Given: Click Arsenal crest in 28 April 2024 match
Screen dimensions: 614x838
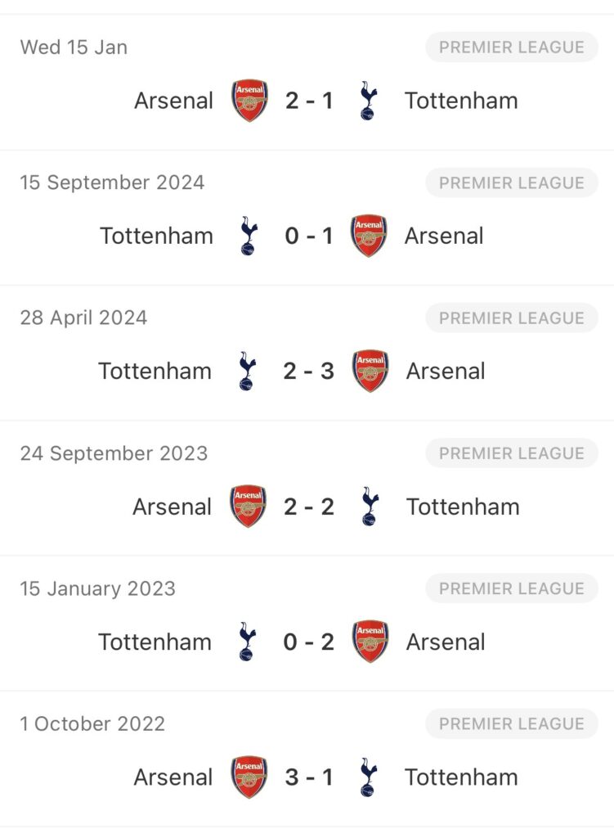Looking at the screenshot, I should (x=370, y=372).
